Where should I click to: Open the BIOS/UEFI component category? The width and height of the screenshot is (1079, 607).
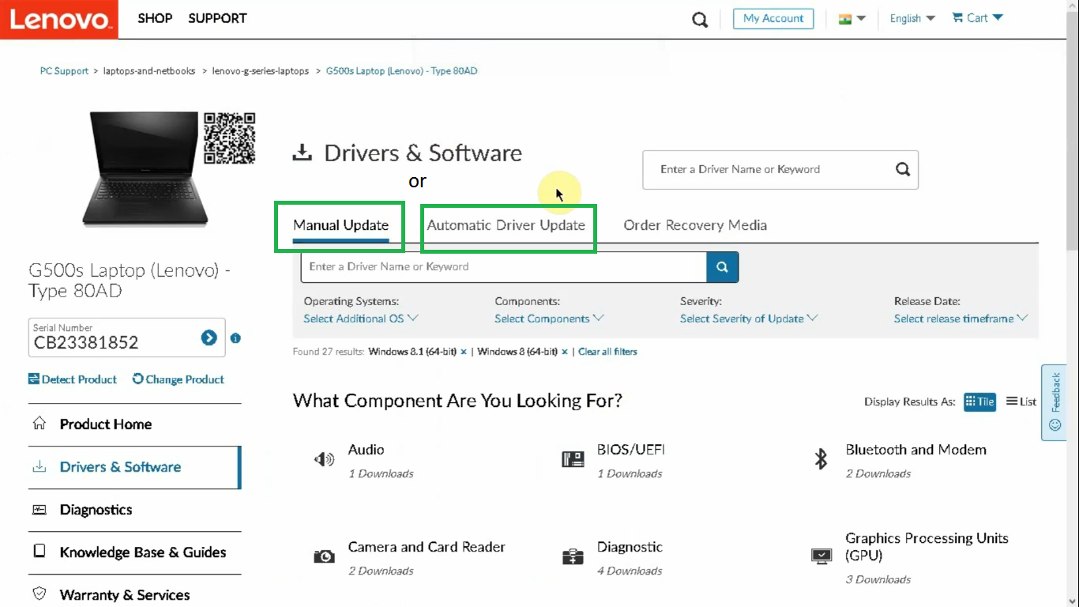point(630,450)
